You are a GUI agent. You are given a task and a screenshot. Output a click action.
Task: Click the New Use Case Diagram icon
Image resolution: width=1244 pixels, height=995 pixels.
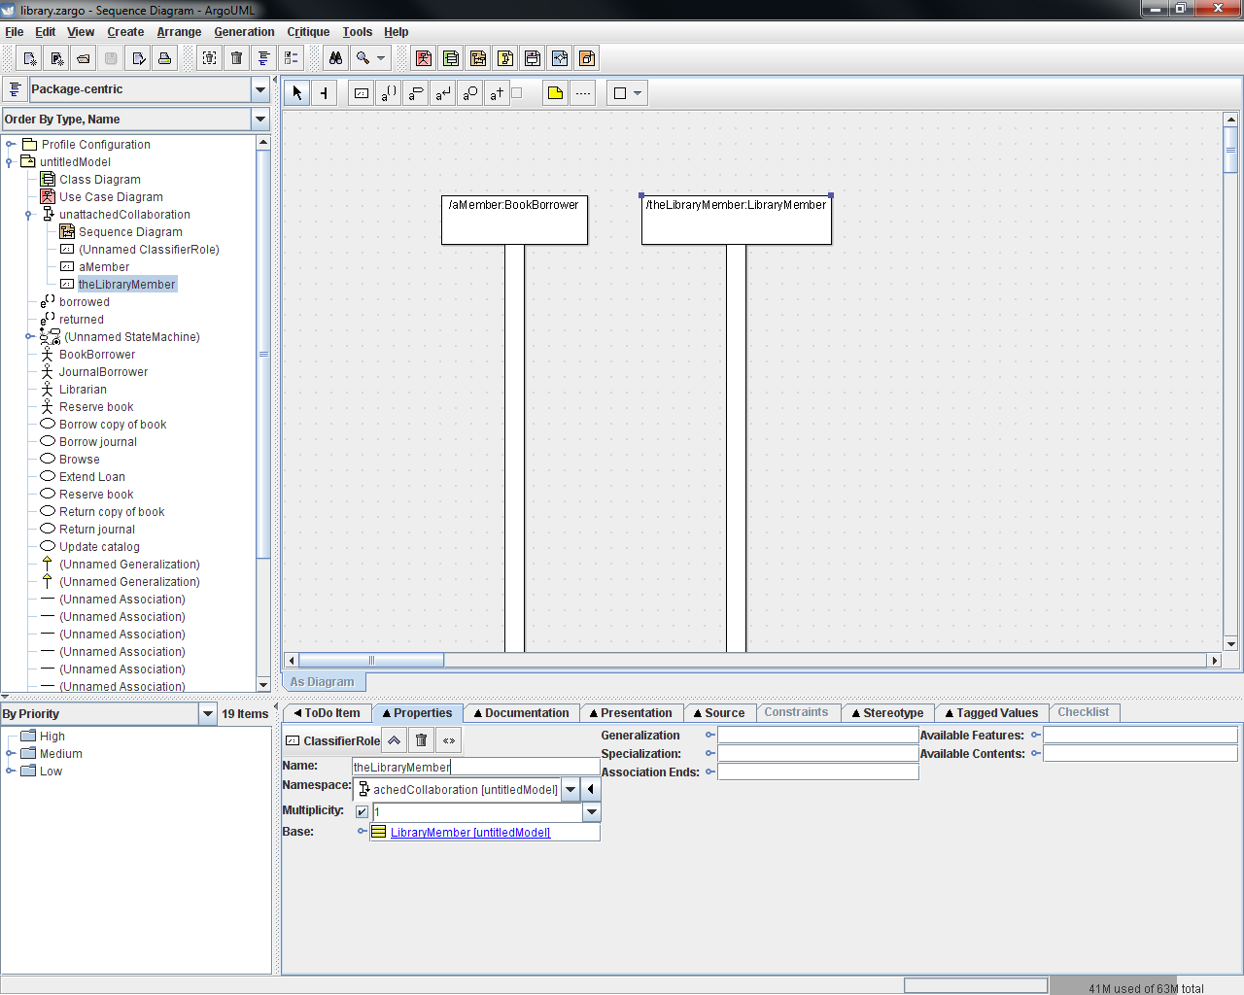pyautogui.click(x=424, y=58)
